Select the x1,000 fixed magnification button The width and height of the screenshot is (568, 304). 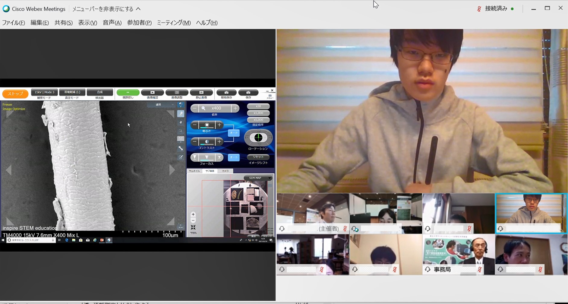(258, 113)
